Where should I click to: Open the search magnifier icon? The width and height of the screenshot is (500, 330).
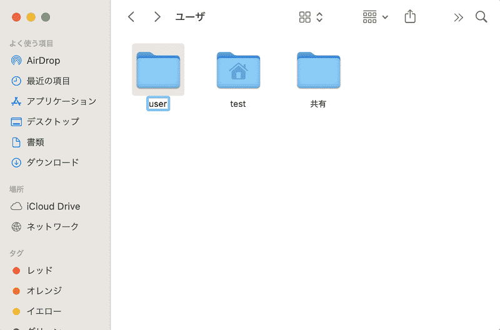[481, 17]
